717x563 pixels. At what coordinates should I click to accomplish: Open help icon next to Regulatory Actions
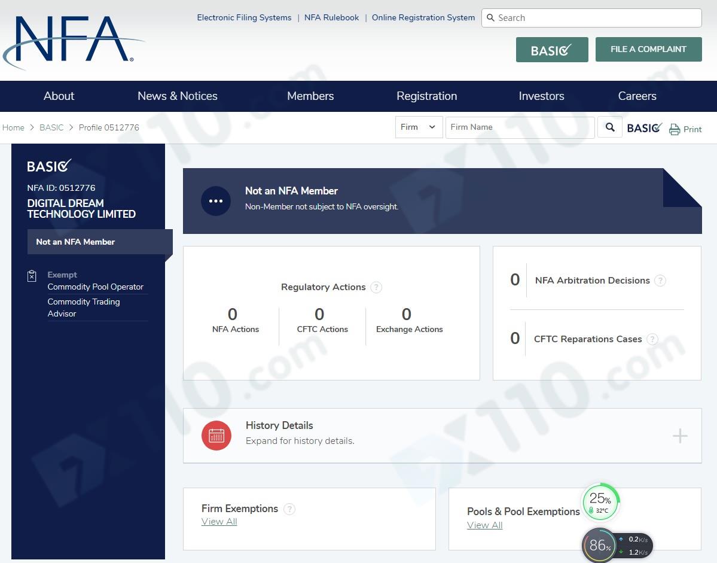click(376, 287)
